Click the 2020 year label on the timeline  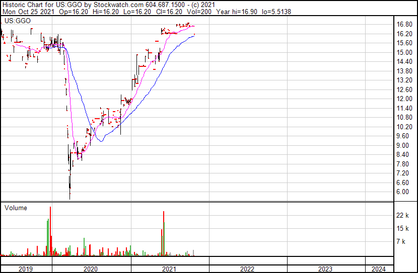(90, 269)
